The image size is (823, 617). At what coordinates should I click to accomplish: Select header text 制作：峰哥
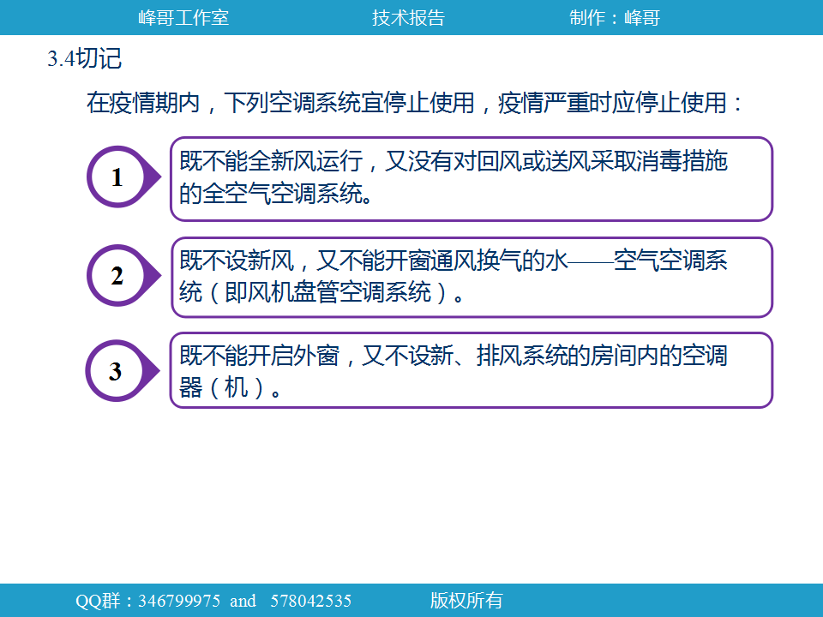(615, 18)
